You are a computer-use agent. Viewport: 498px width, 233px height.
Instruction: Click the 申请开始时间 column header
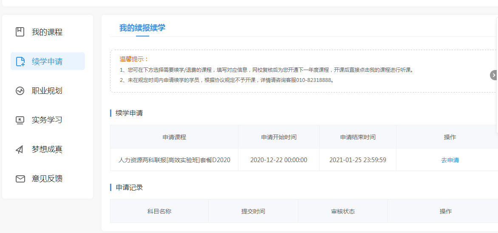279,137
